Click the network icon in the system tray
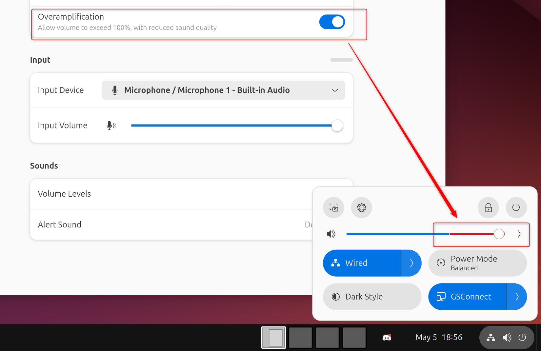The image size is (541, 351). [491, 337]
